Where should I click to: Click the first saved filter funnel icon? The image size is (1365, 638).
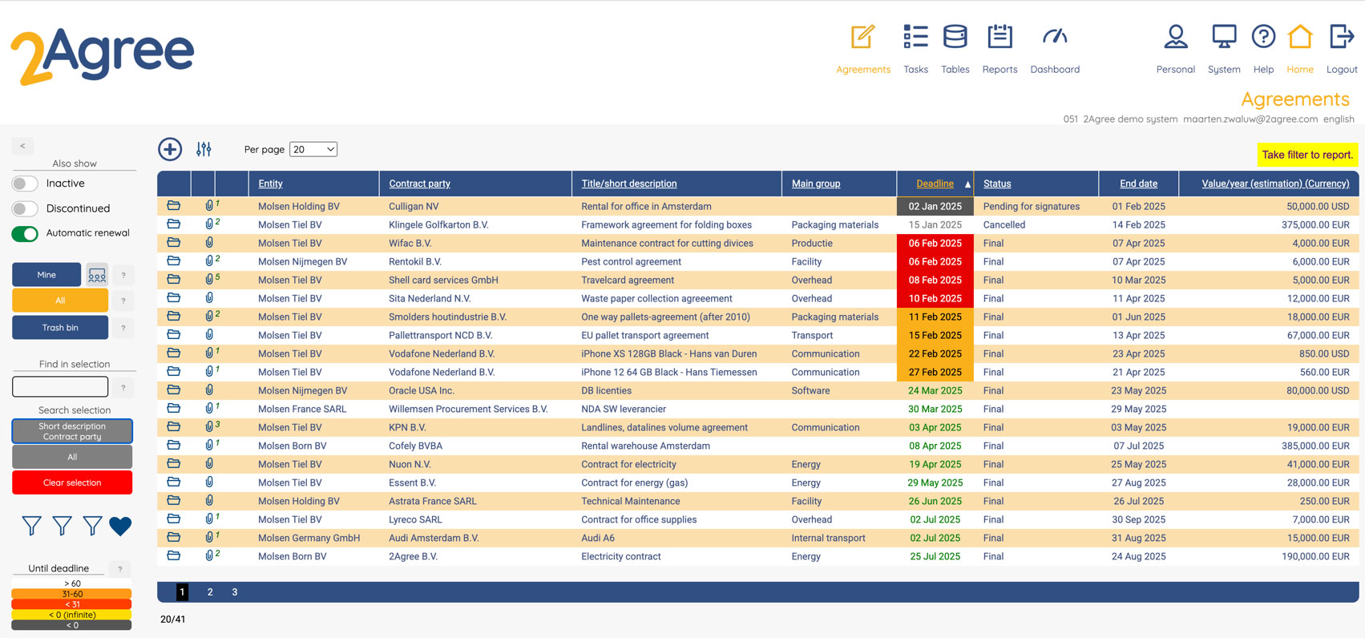[31, 526]
